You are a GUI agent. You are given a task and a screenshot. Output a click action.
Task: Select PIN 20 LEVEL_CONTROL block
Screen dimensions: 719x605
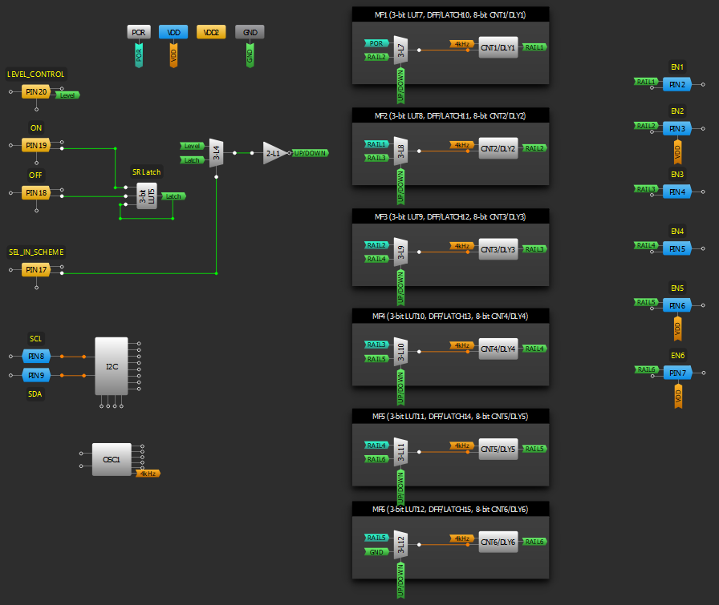(36, 92)
